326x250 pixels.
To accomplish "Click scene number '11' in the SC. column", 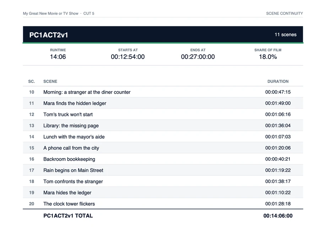I will coord(32,103).
